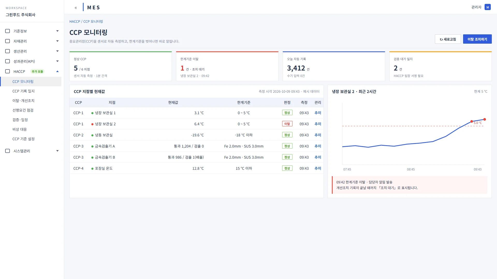Click latest red data point on chart
497x279 pixels.
click(485, 119)
